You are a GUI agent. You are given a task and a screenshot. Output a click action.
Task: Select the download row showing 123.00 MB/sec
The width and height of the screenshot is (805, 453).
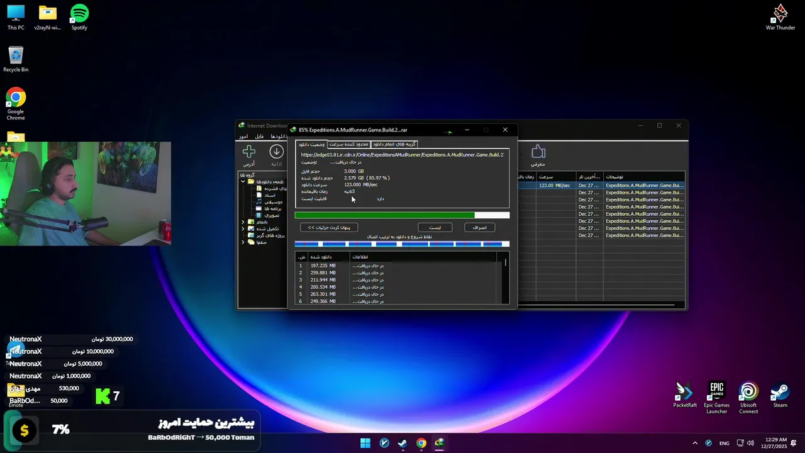click(x=601, y=186)
